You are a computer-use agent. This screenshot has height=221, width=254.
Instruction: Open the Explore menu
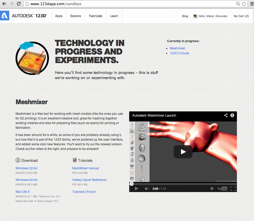(76, 16)
